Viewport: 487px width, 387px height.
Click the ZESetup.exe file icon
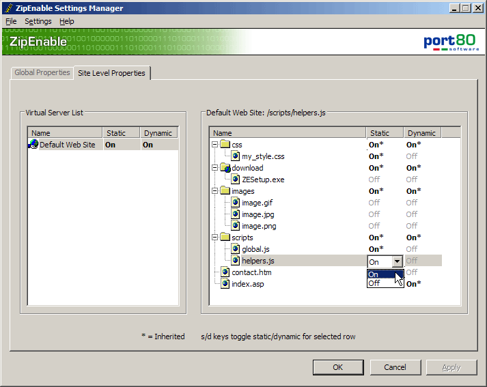[236, 179]
